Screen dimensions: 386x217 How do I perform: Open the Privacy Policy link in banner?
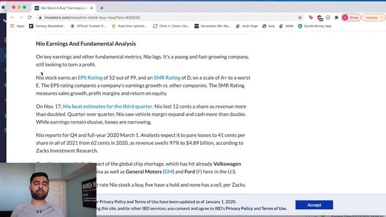coord(239,209)
